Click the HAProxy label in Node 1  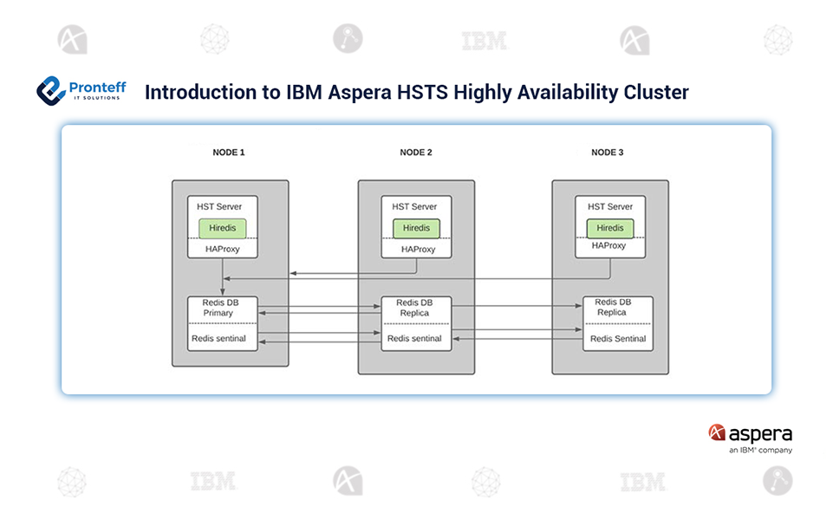point(222,249)
